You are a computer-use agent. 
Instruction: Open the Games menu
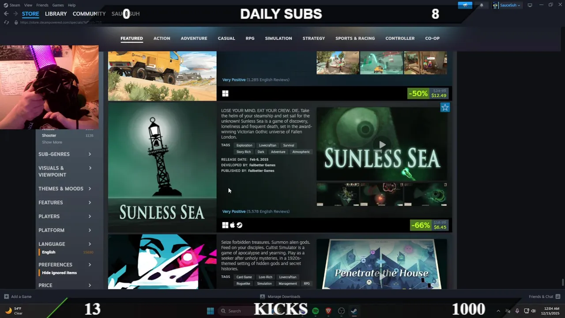coord(58,5)
